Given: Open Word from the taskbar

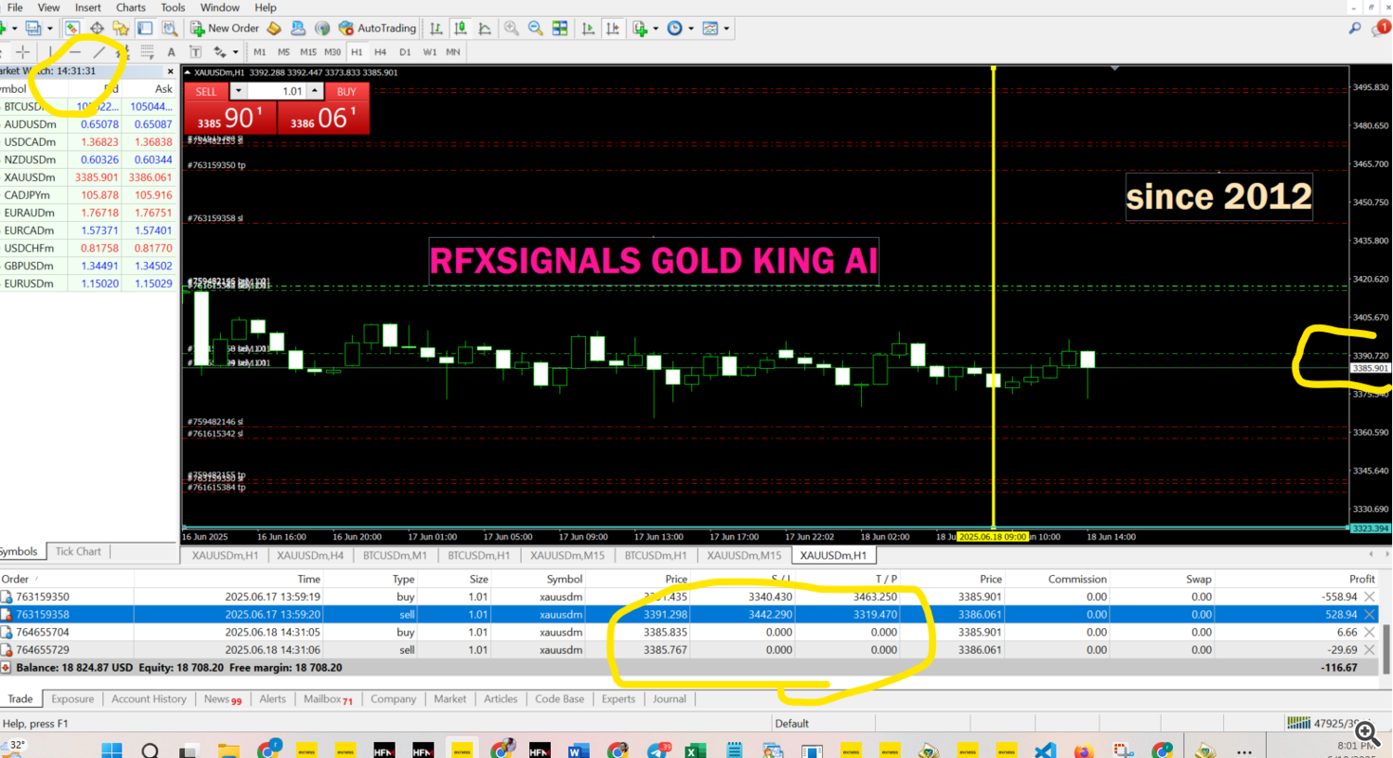Looking at the screenshot, I should click(x=578, y=750).
